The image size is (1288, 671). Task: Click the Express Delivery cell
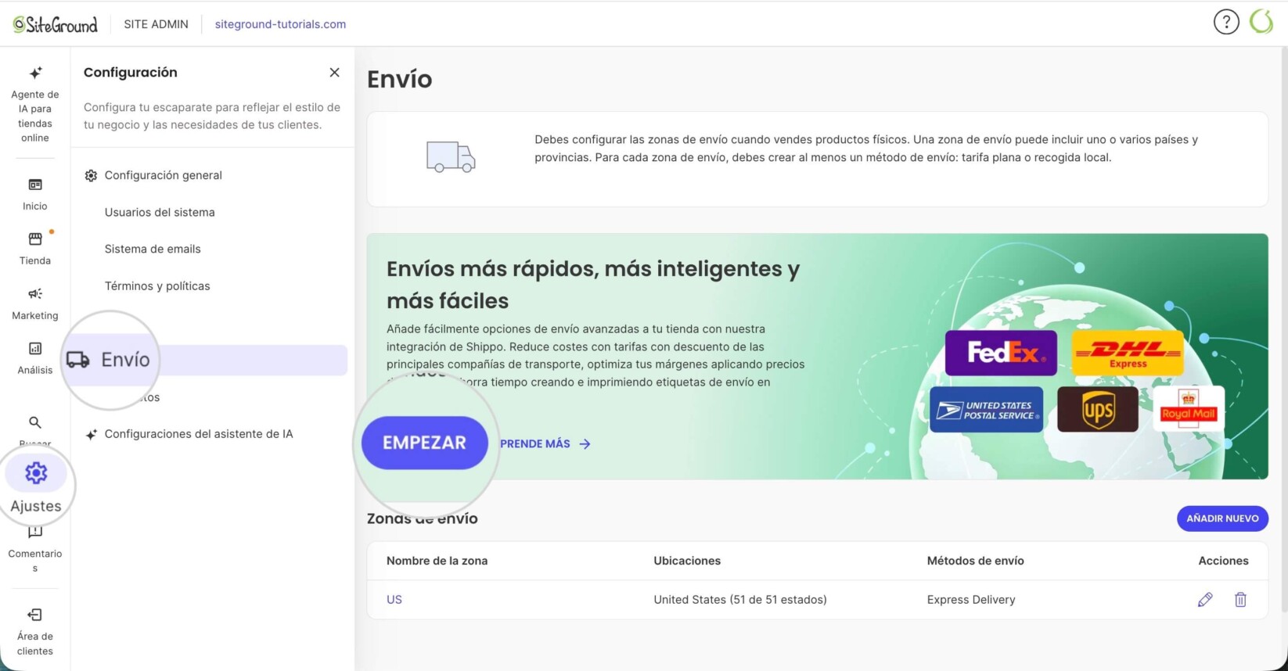click(971, 600)
